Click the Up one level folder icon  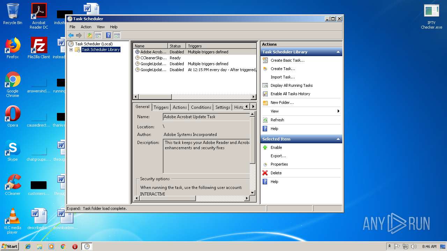tap(90, 35)
